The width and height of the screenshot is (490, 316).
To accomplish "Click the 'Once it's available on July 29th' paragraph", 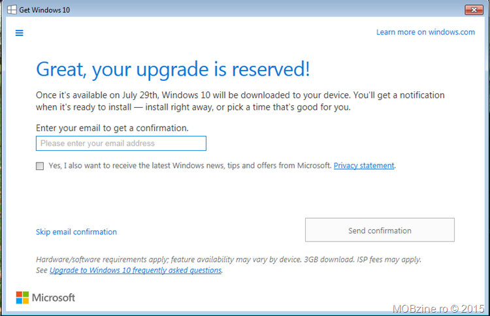I will [x=240, y=101].
